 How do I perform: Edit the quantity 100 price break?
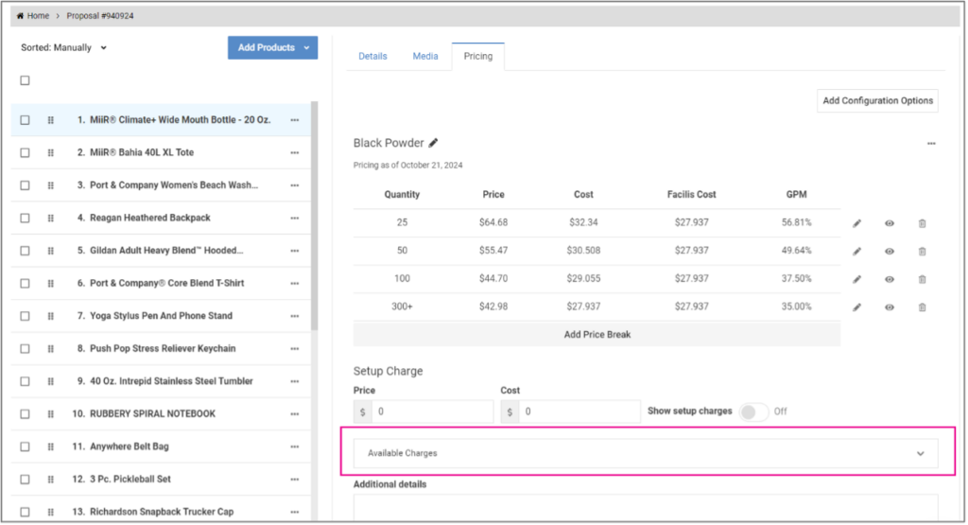(x=856, y=279)
